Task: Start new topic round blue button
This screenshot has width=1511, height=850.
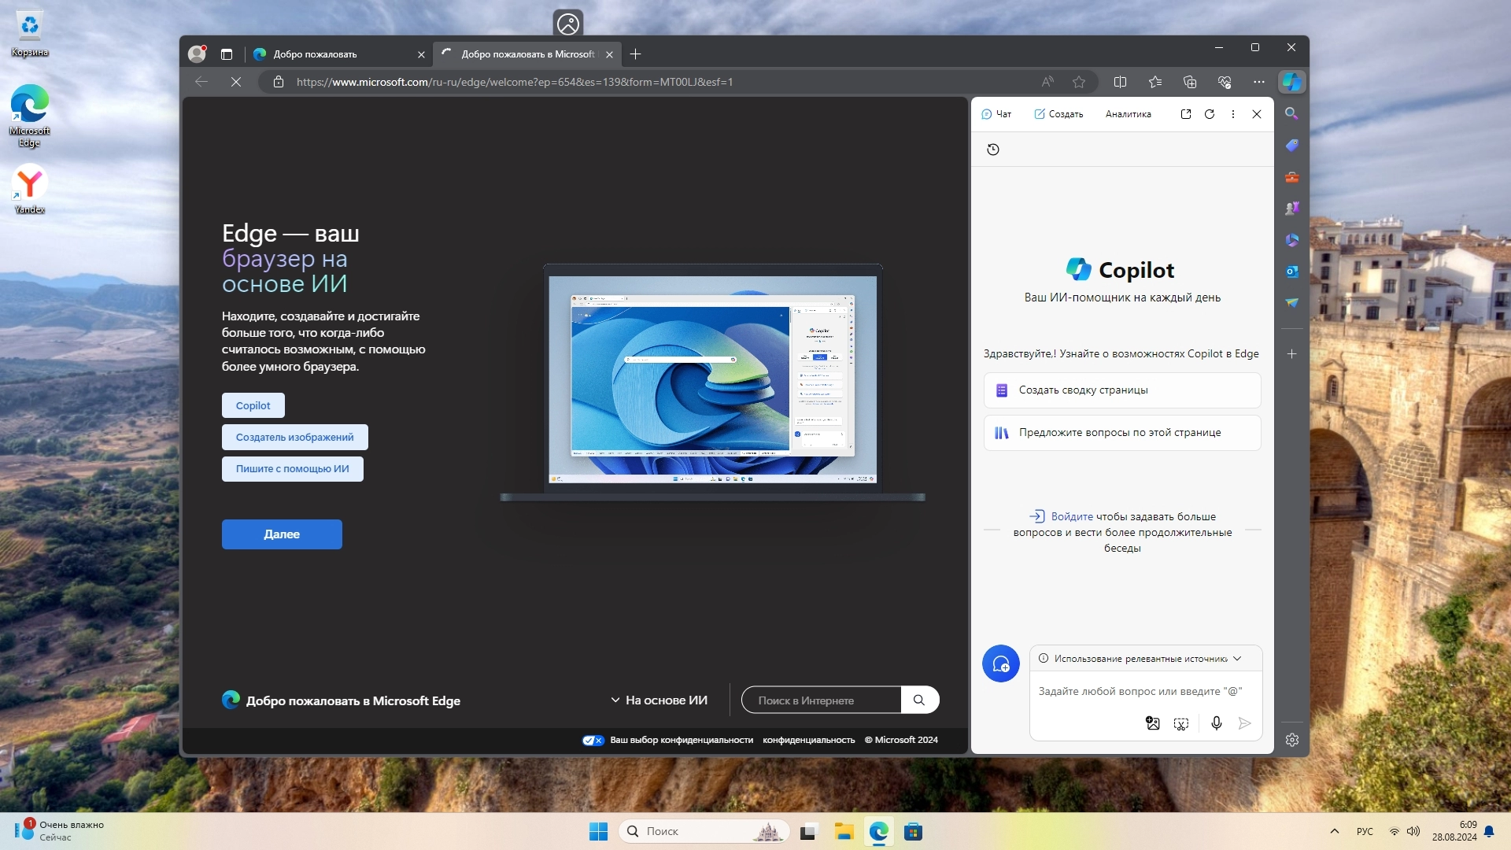Action: 1000,664
